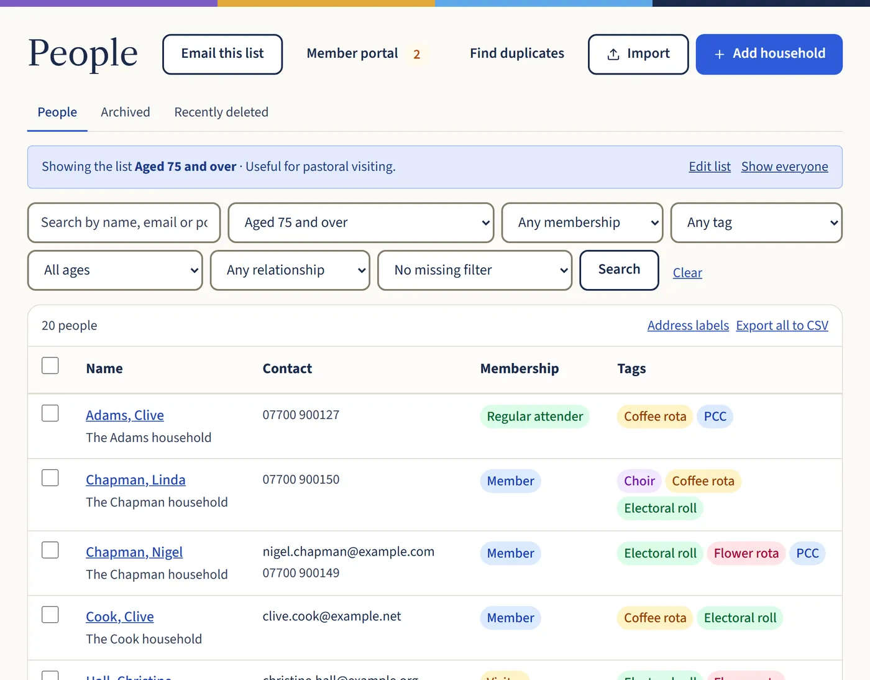Select the Chapman, Linda row checkbox
The height and width of the screenshot is (680, 870).
50,478
